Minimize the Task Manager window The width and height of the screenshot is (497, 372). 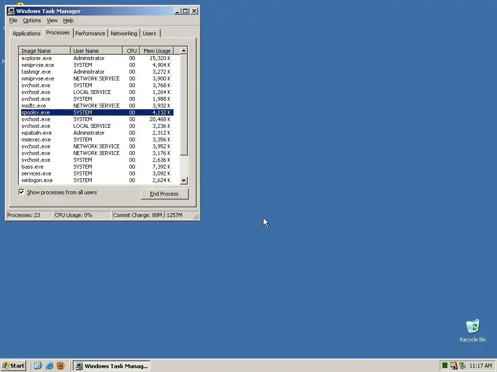(178, 11)
